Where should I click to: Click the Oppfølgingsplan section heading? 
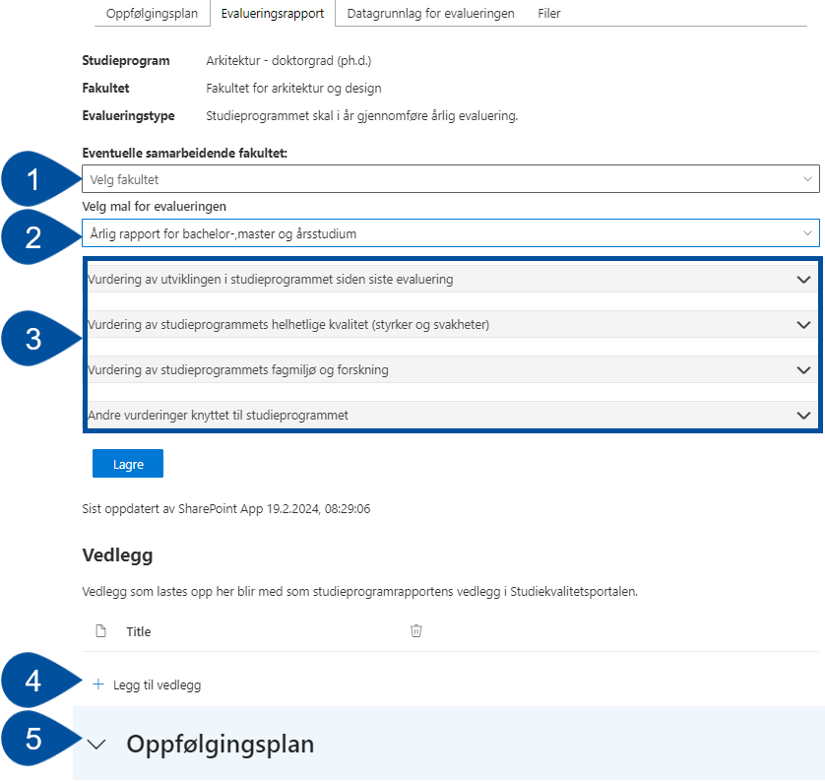(220, 745)
